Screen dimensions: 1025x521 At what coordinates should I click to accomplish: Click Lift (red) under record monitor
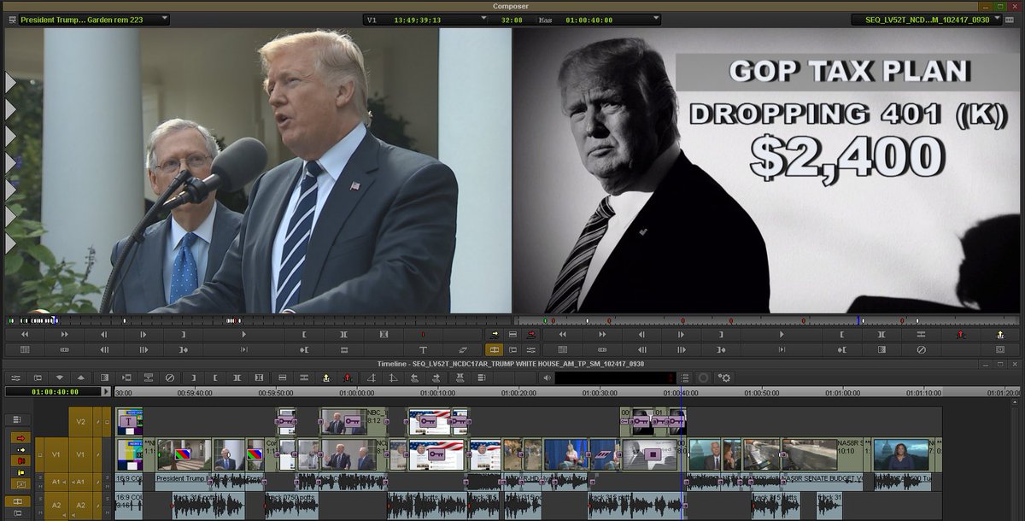(959, 334)
